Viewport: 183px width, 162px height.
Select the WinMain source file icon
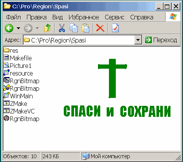click(6, 95)
